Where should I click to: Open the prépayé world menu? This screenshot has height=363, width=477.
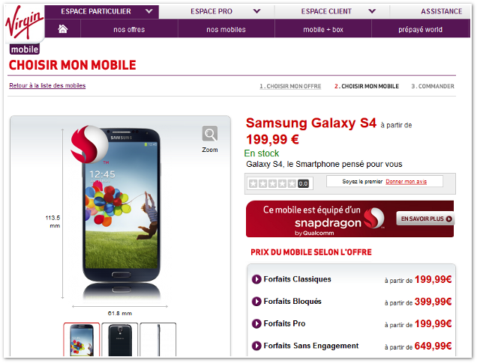(x=421, y=29)
